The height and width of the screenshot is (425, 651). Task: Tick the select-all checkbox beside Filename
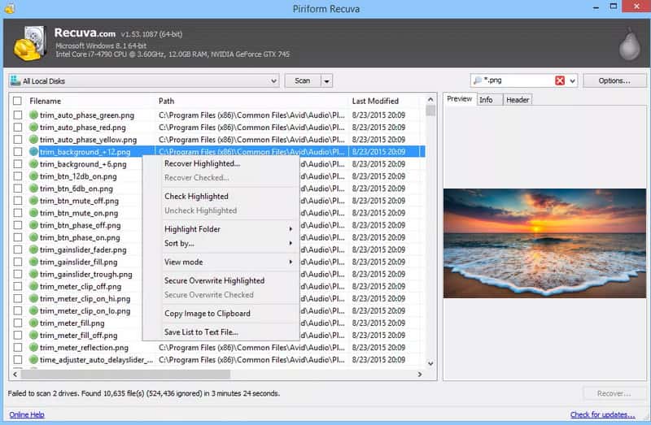click(17, 101)
